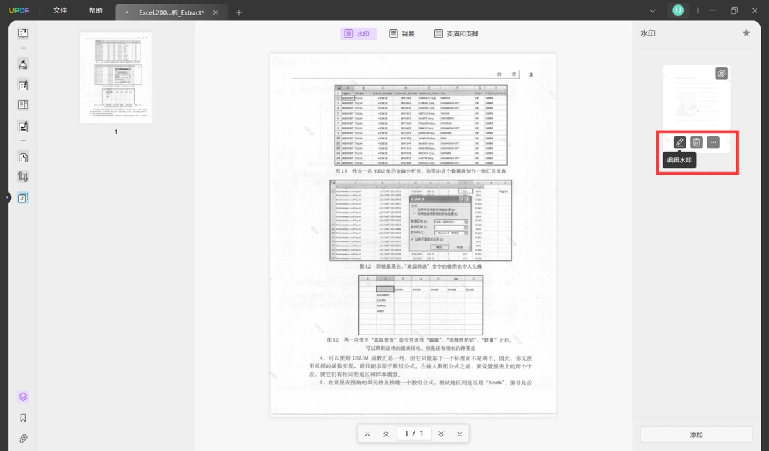Open the tab list dropdown arrow

(127, 13)
